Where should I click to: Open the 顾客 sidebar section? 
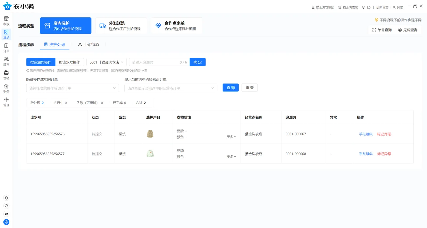pyautogui.click(x=6, y=61)
